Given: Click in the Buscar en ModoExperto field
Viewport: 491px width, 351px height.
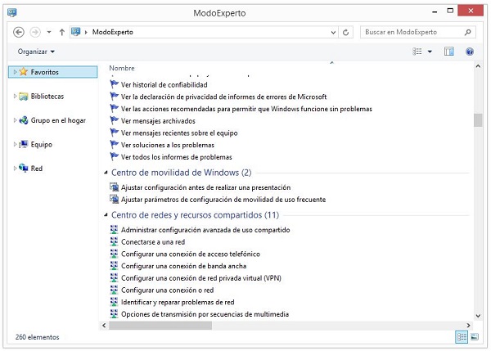Looking at the screenshot, I should point(409,32).
